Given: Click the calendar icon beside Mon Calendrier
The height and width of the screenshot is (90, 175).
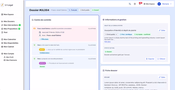Looking at the screenshot, I should click(2, 39).
